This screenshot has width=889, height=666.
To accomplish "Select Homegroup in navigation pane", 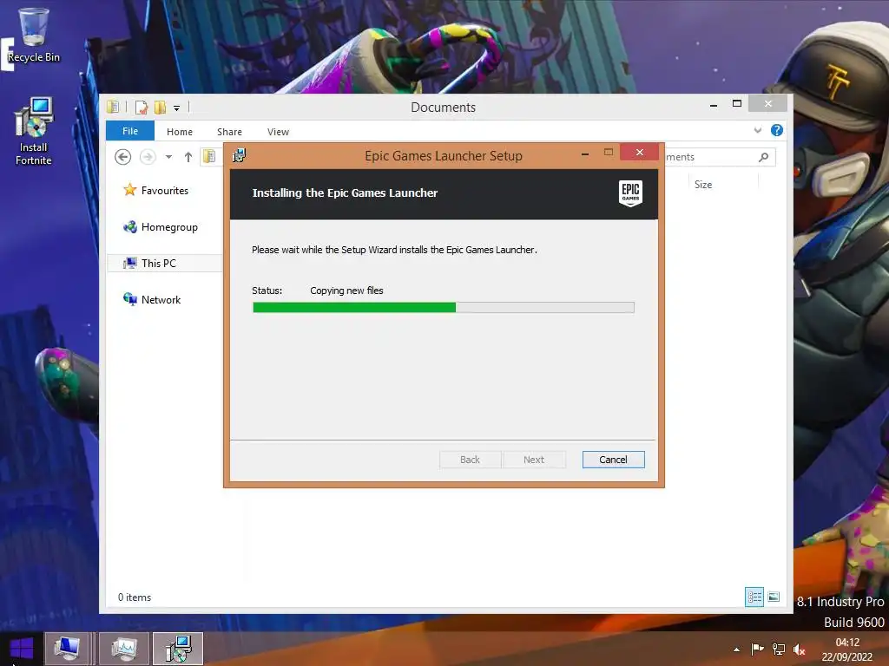I will (x=161, y=227).
